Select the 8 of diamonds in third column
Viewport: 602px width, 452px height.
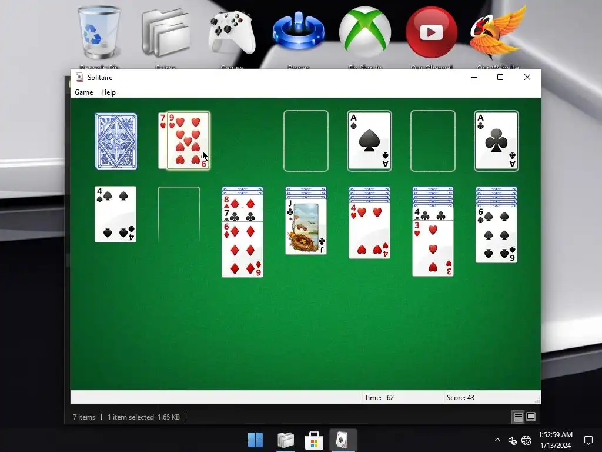[x=242, y=201]
